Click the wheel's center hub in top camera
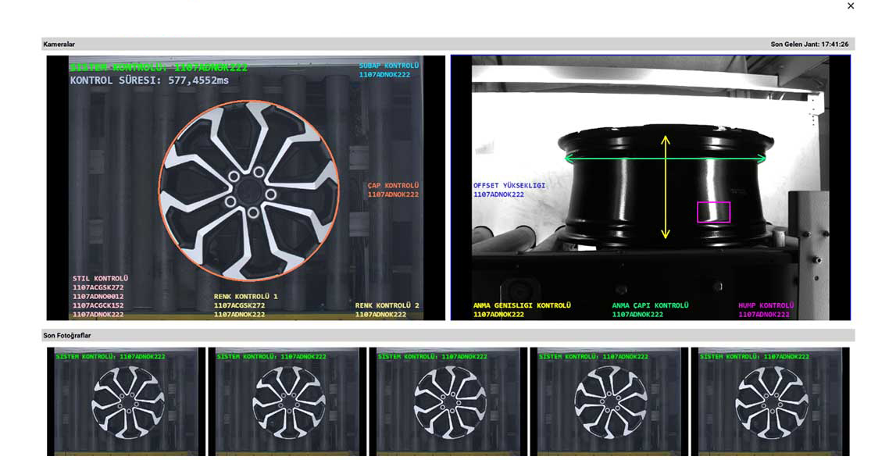896x460 pixels. click(249, 191)
